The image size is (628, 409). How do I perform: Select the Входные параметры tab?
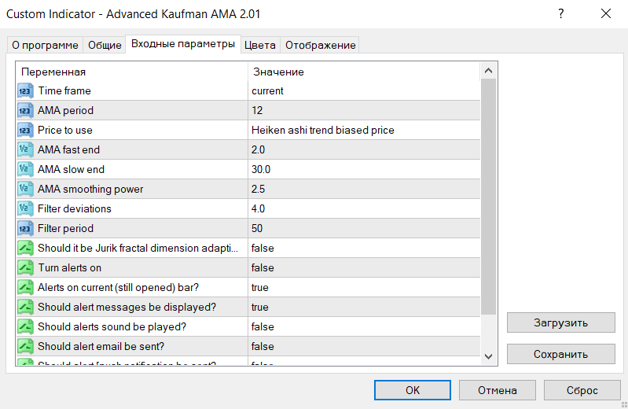[183, 44]
